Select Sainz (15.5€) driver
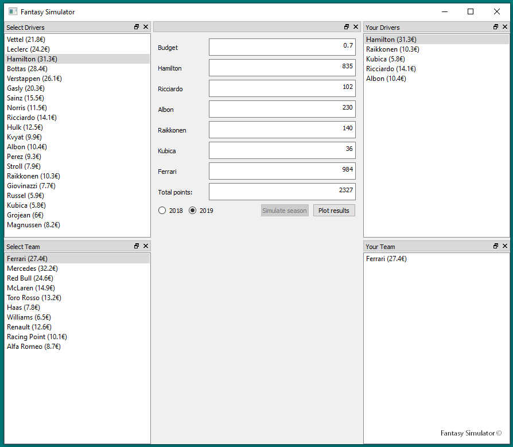Viewport: 513px width, 447px height. pos(77,98)
